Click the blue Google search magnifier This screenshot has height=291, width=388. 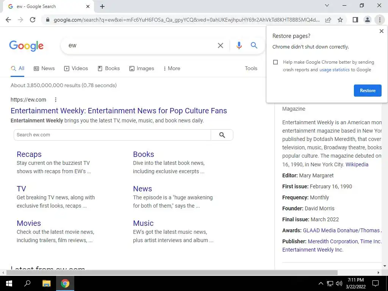pos(254,45)
